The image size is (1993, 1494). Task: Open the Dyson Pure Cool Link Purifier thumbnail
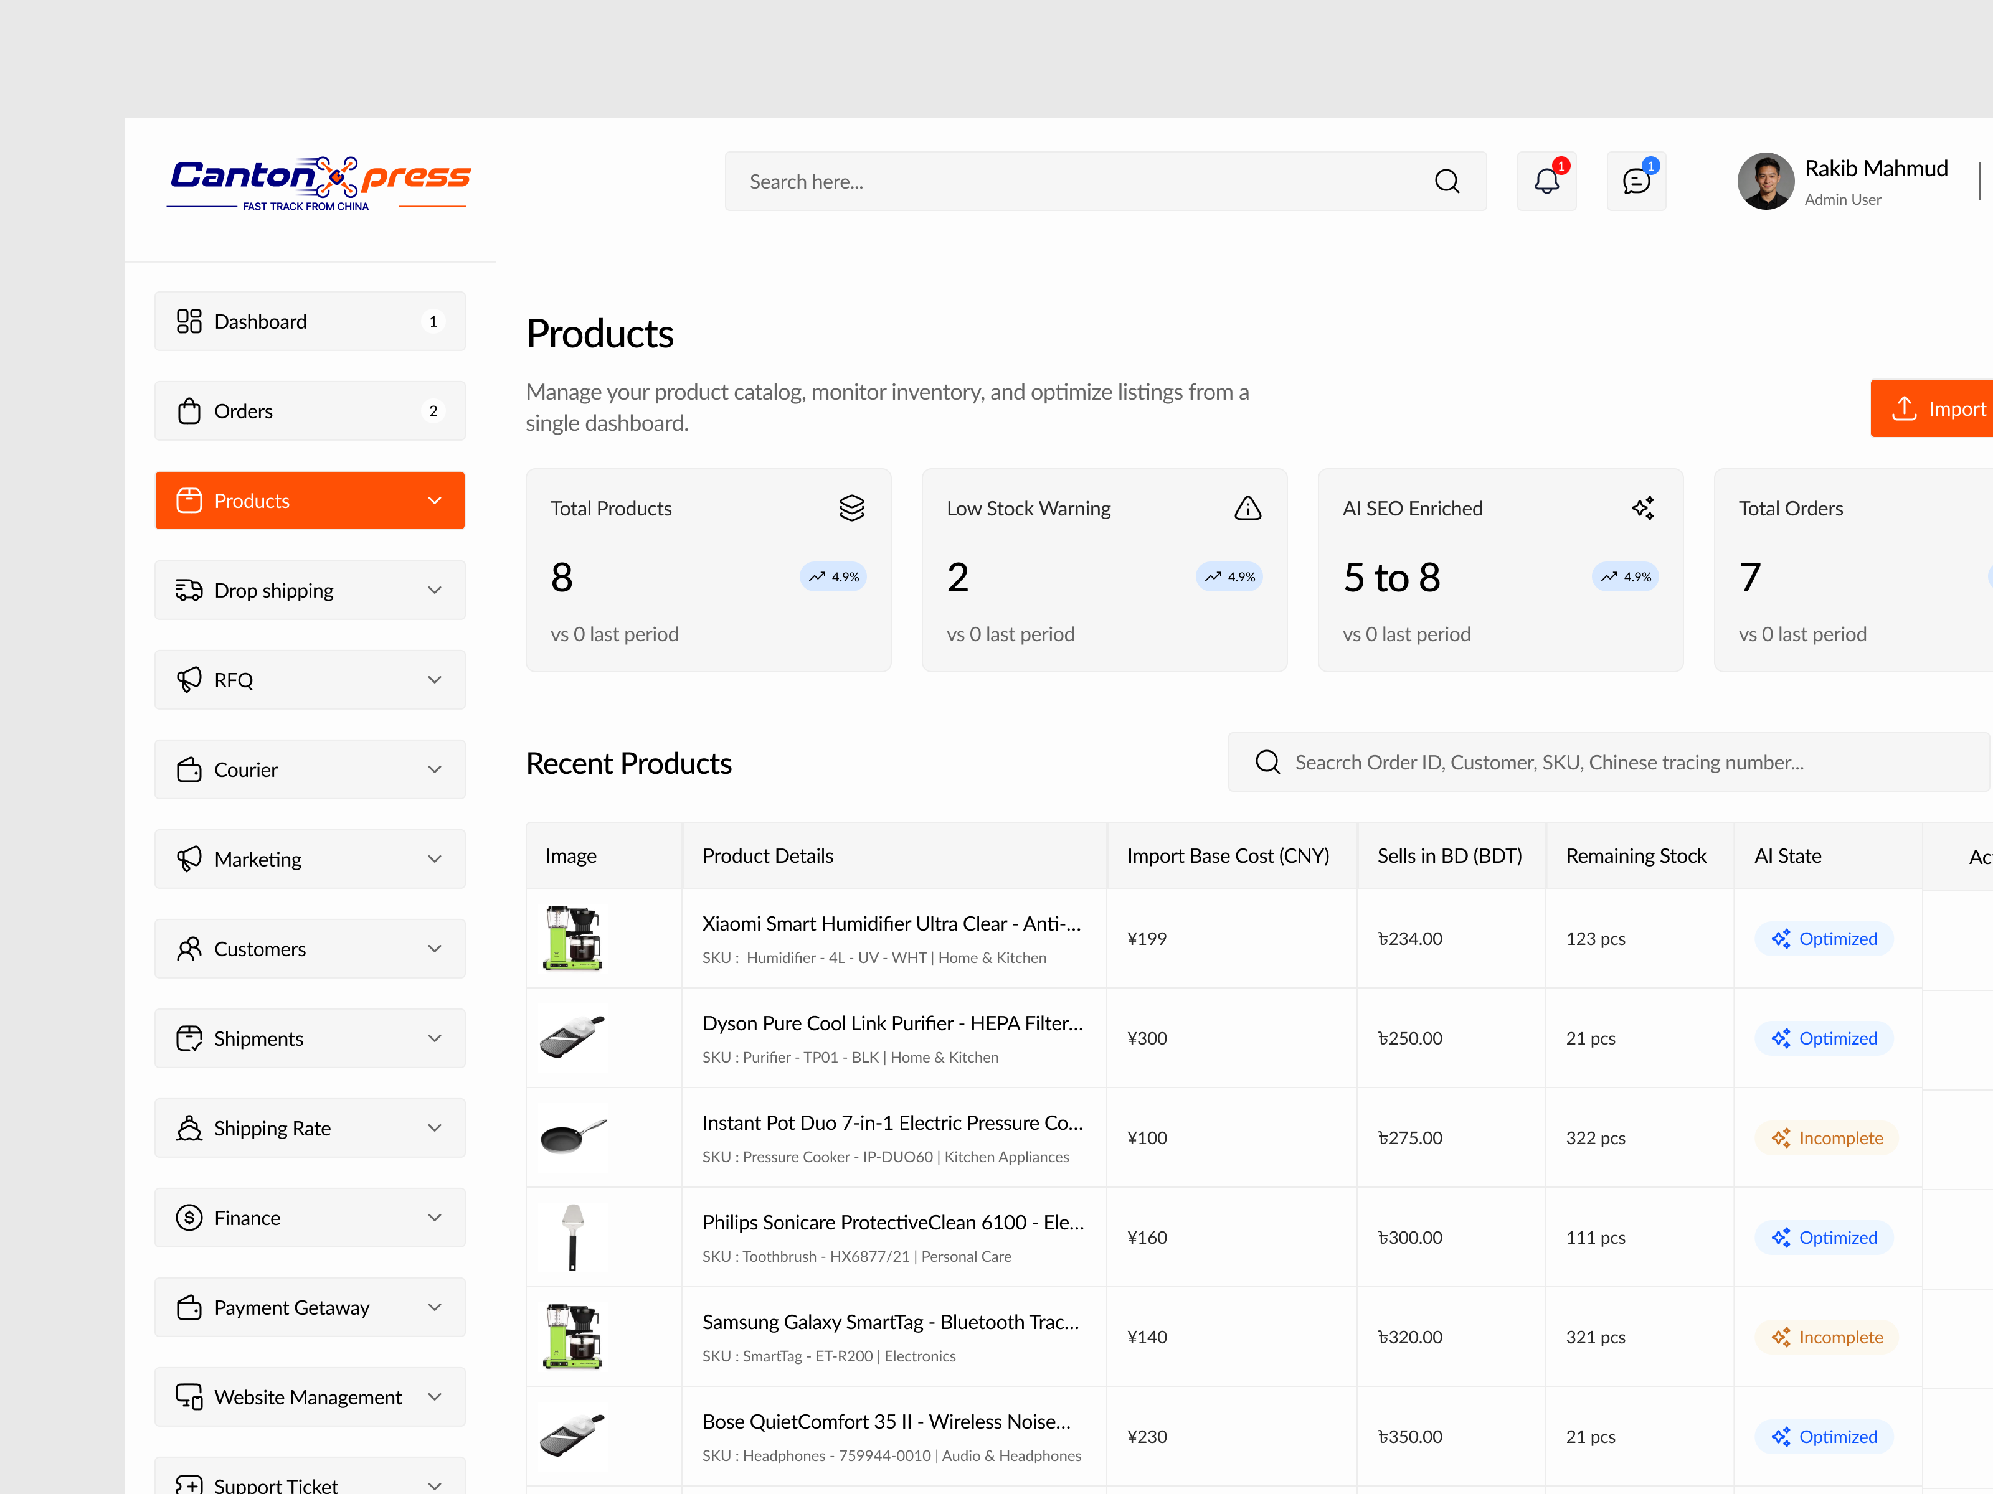pos(573,1038)
